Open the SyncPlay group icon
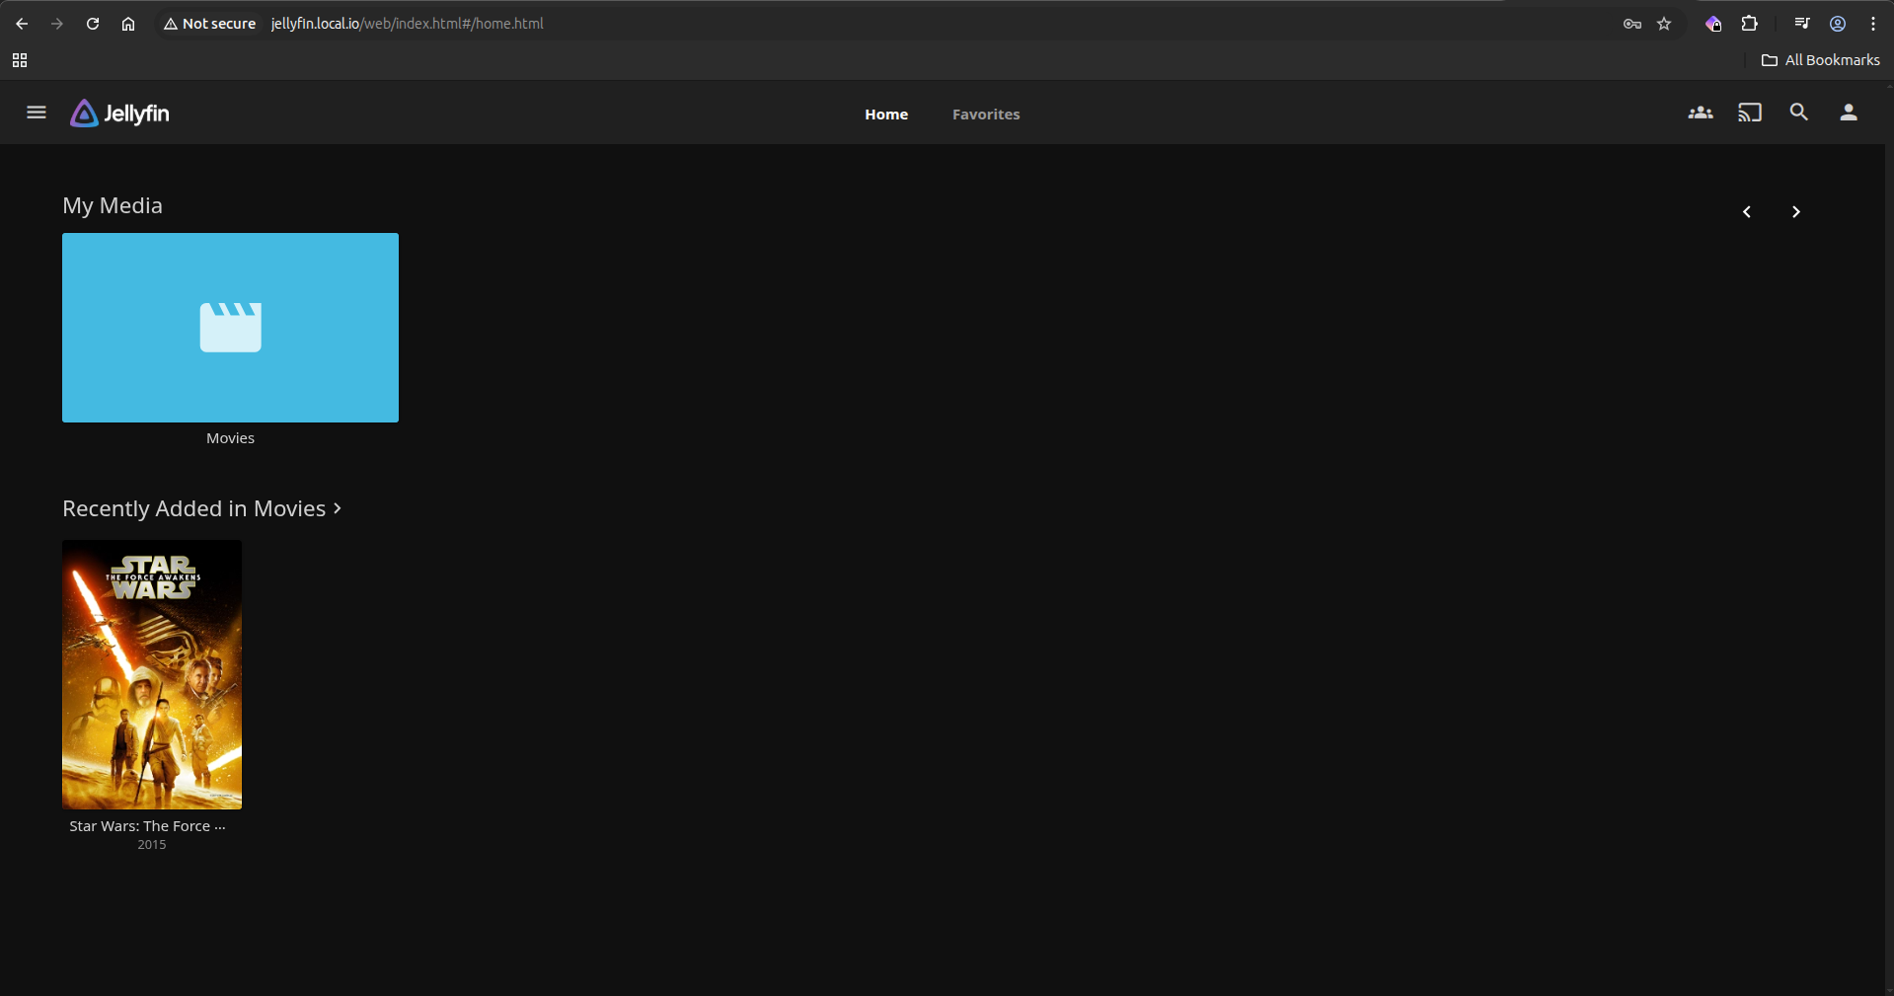Image resolution: width=1894 pixels, height=996 pixels. [x=1701, y=113]
